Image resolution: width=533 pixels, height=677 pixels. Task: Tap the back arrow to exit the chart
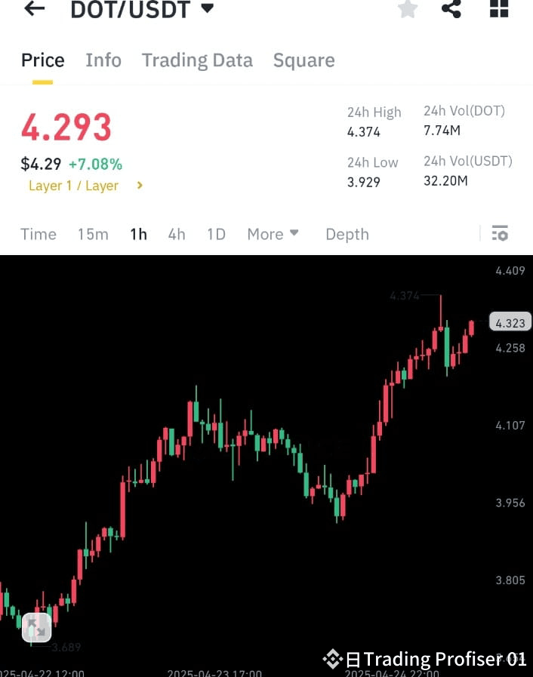click(x=33, y=10)
